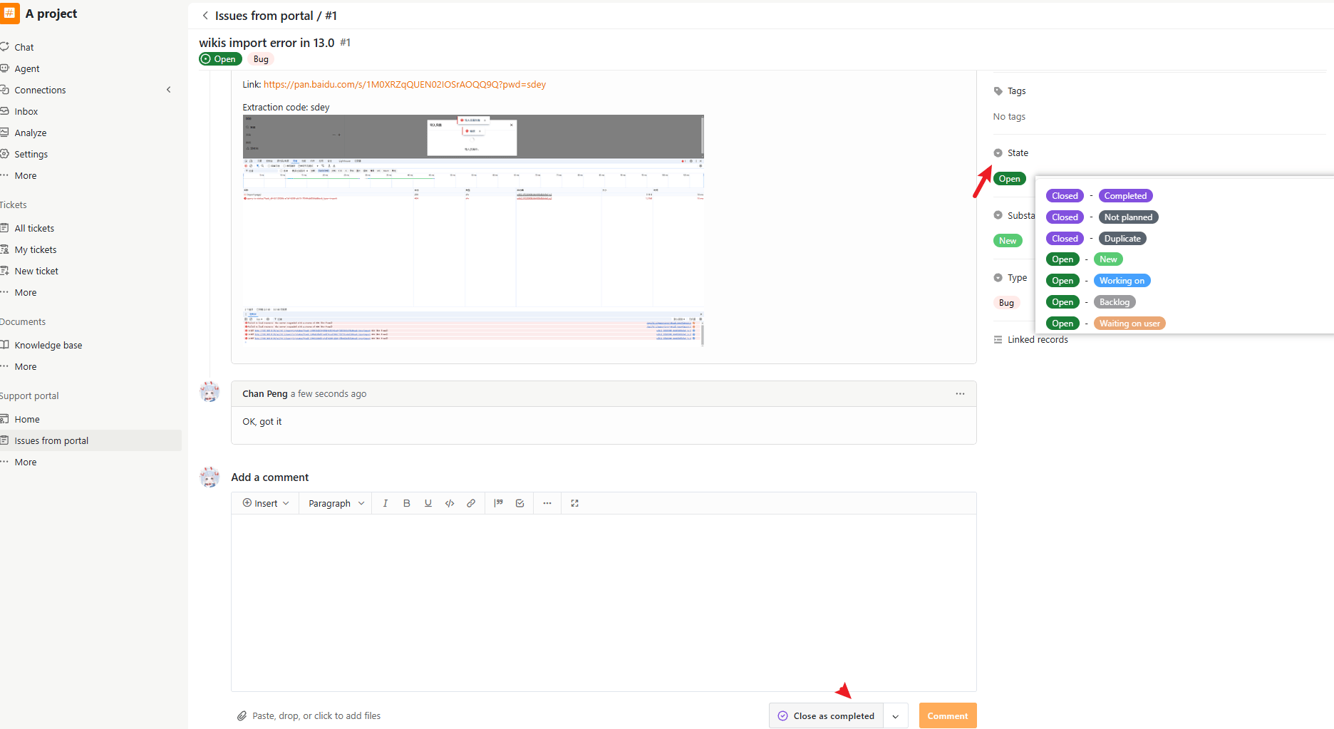Viewport: 1334px width, 729px height.
Task: Open Knowledge base documents
Action: point(48,345)
